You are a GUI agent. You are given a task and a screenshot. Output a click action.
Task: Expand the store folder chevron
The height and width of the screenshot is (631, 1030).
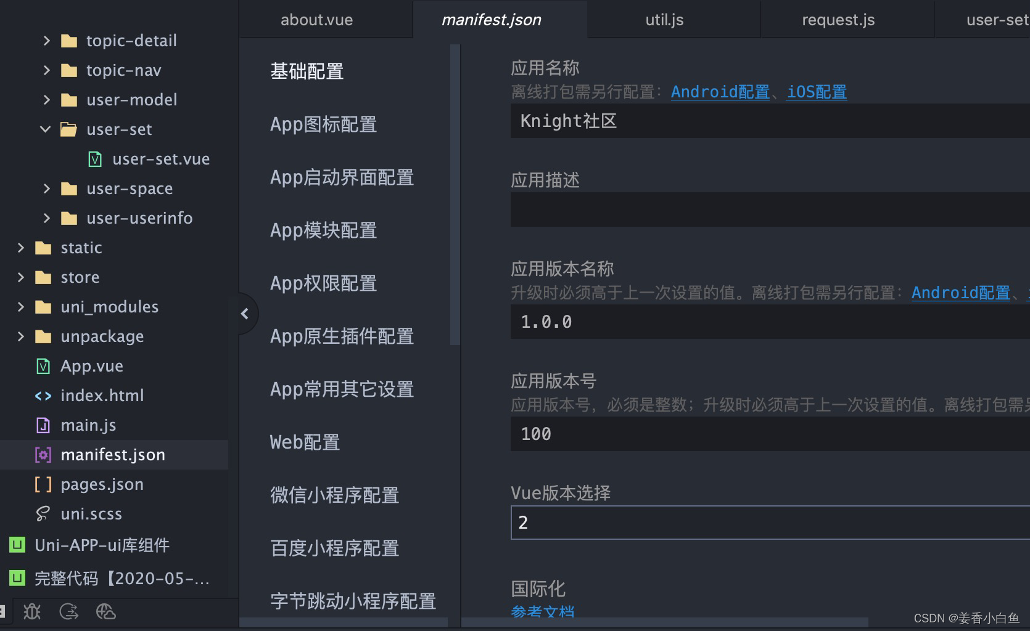pos(20,277)
